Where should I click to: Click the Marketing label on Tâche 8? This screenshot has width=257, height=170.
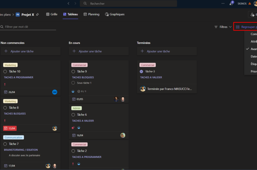tap(10, 101)
